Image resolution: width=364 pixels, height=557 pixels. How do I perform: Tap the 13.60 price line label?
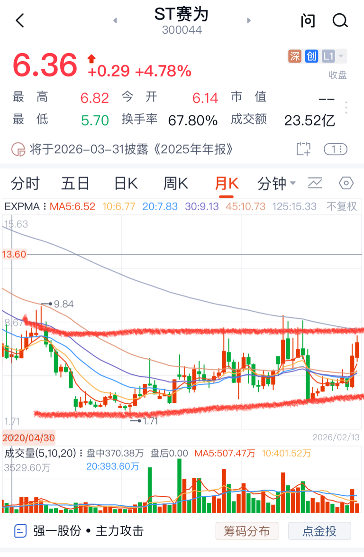coord(14,254)
